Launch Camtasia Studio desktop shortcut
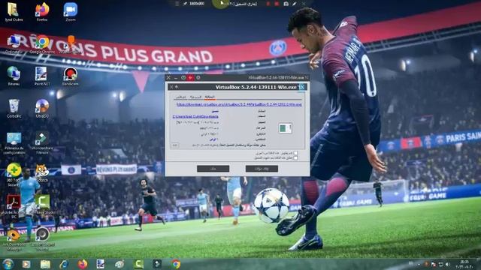Image resolution: width=481 pixels, height=270 pixels. point(42,204)
